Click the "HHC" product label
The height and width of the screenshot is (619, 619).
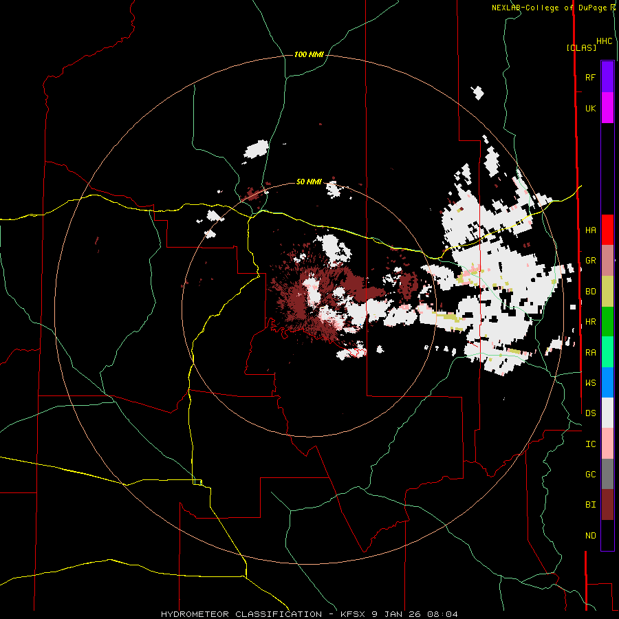(x=604, y=41)
